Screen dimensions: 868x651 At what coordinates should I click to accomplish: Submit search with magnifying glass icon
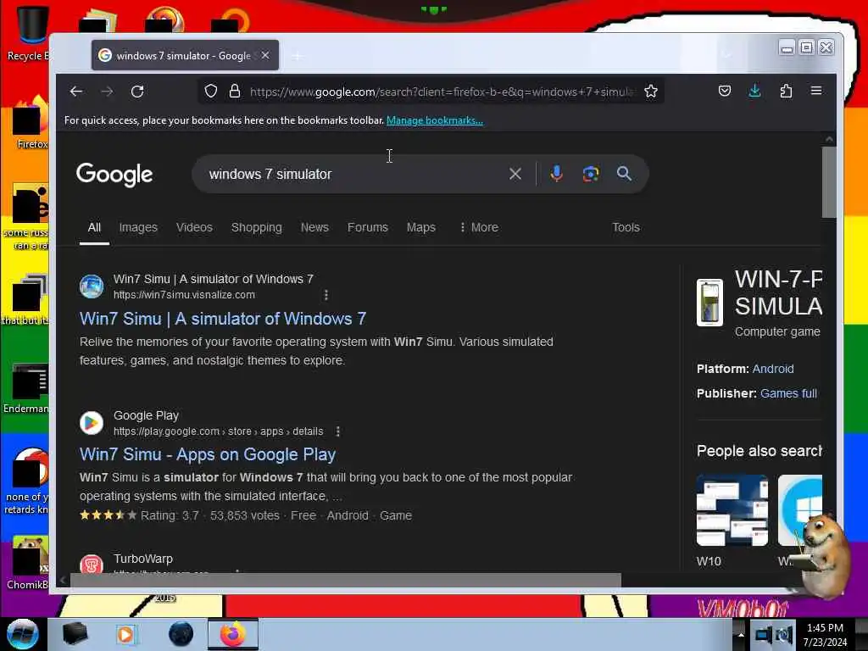point(624,174)
